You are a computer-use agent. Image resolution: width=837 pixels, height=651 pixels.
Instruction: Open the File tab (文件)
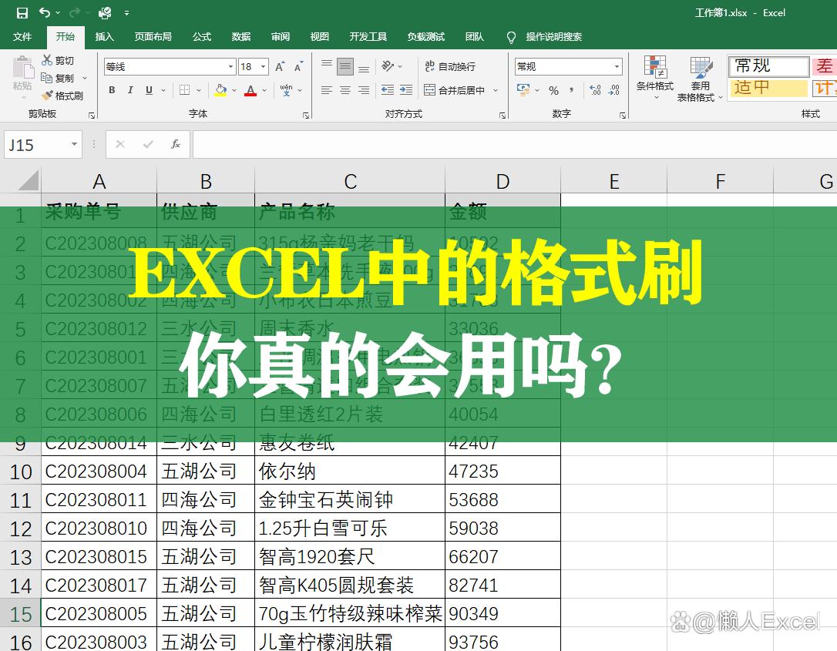(22, 36)
